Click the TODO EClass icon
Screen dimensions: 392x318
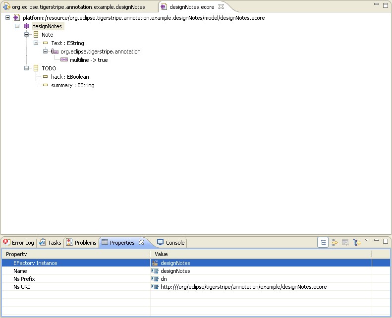[x=36, y=68]
